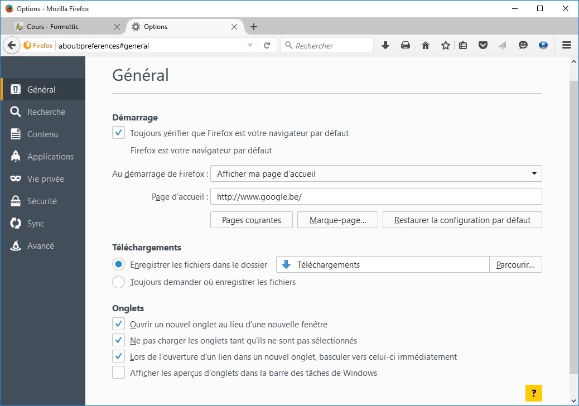
Task: Click the Recherche magnifier icon in sidebar
Action: [x=16, y=112]
